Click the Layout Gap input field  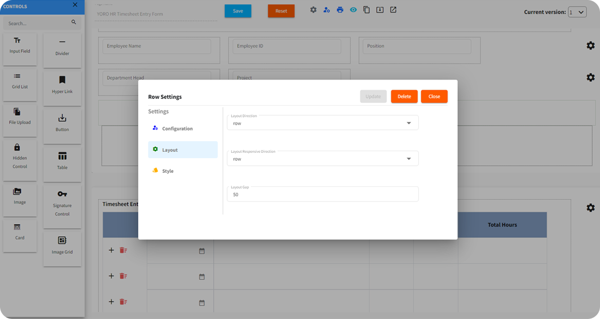322,194
